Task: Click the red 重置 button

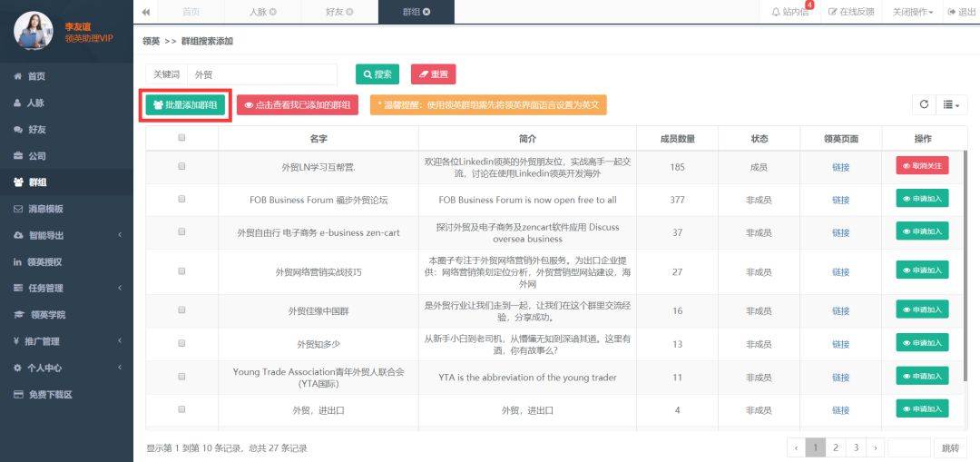Action: coord(433,74)
